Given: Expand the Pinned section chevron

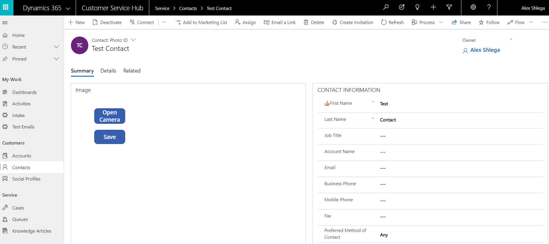Looking at the screenshot, I should point(56,59).
